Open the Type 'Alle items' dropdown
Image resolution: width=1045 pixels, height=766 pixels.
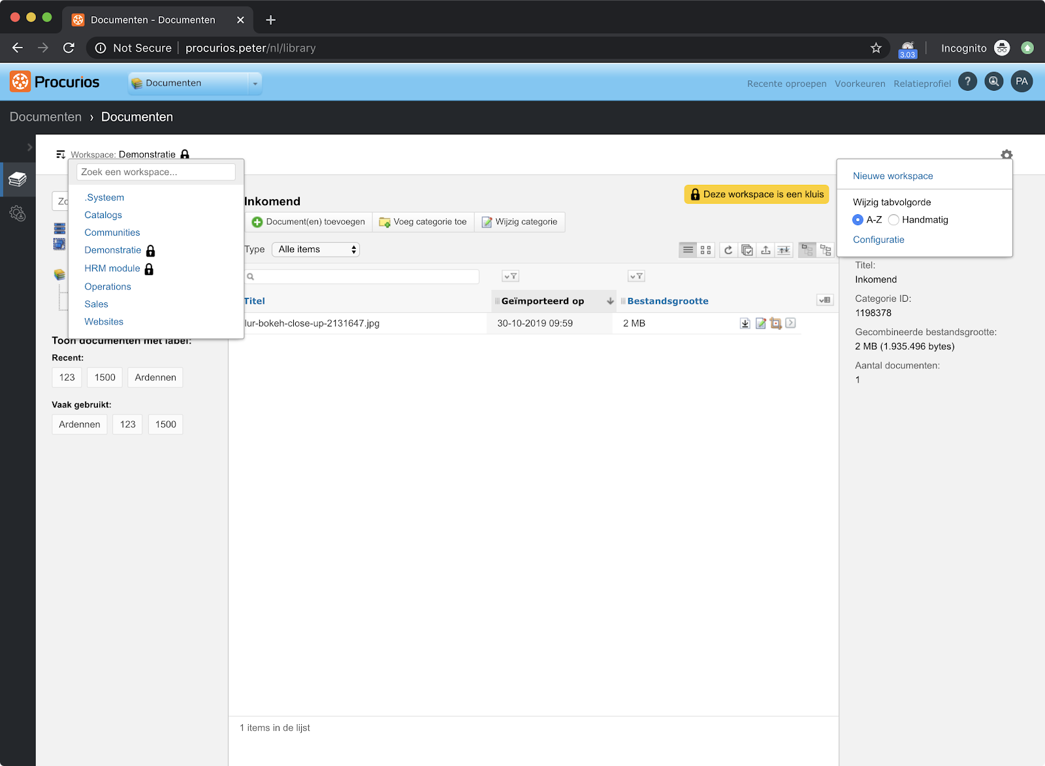click(x=315, y=249)
